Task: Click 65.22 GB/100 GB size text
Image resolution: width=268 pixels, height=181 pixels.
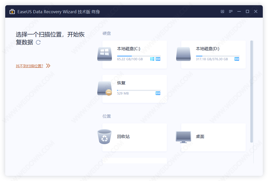Action: [130, 59]
